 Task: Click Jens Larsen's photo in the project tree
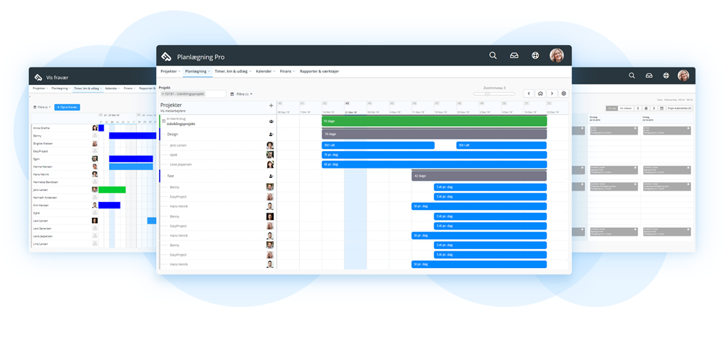(x=270, y=145)
